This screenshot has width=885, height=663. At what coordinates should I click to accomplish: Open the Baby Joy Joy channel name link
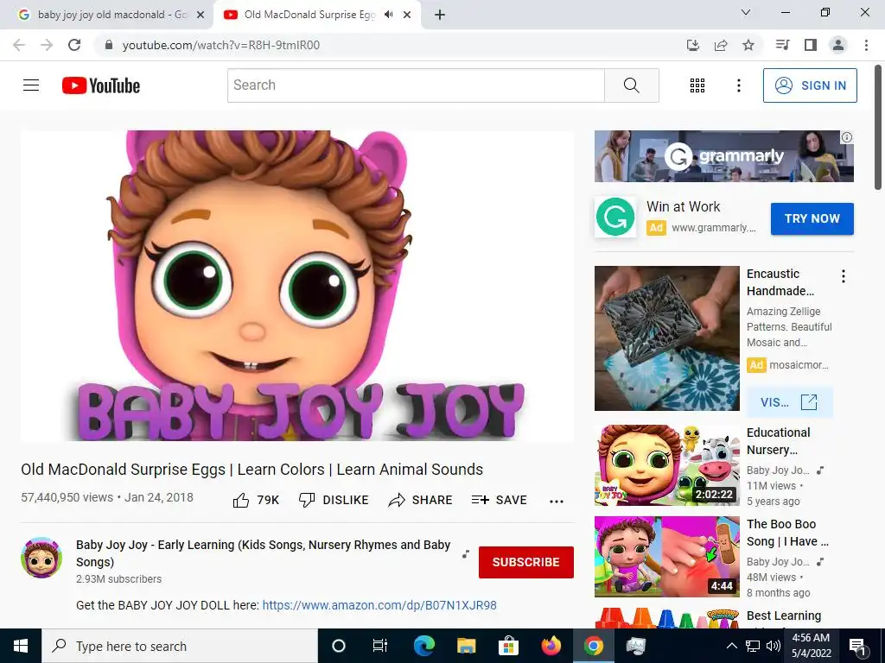point(263,553)
